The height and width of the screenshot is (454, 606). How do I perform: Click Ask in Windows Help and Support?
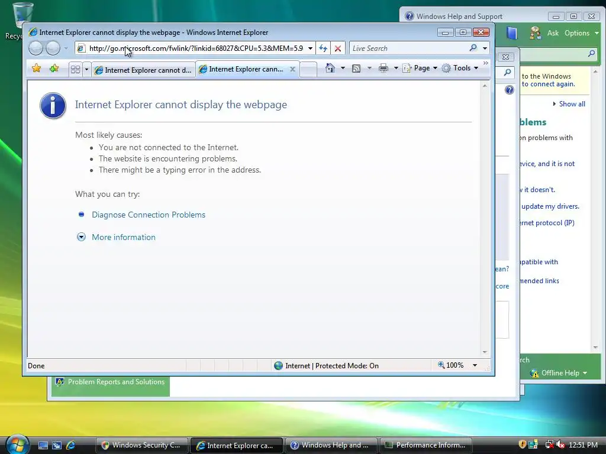553,33
